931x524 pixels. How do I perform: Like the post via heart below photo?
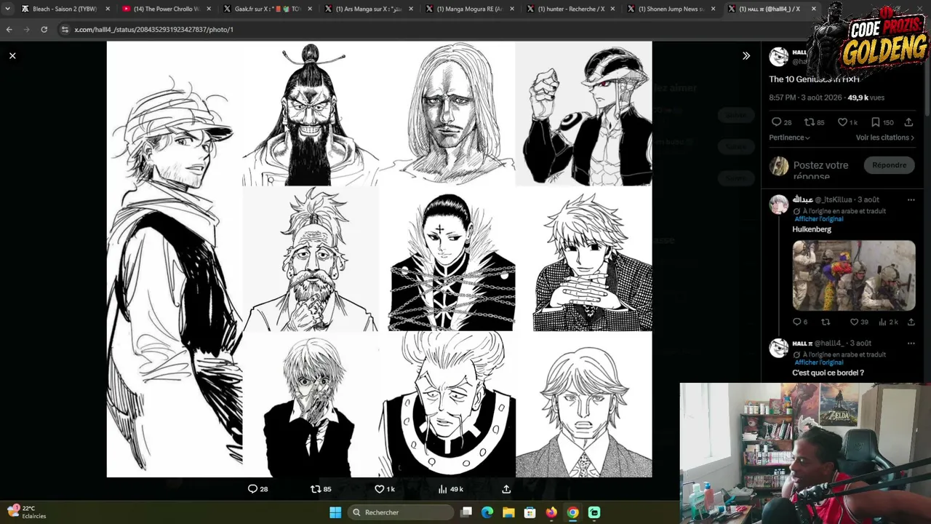point(379,489)
